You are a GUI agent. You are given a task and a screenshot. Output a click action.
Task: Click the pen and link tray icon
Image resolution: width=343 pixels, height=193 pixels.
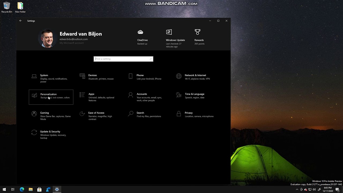(319, 190)
